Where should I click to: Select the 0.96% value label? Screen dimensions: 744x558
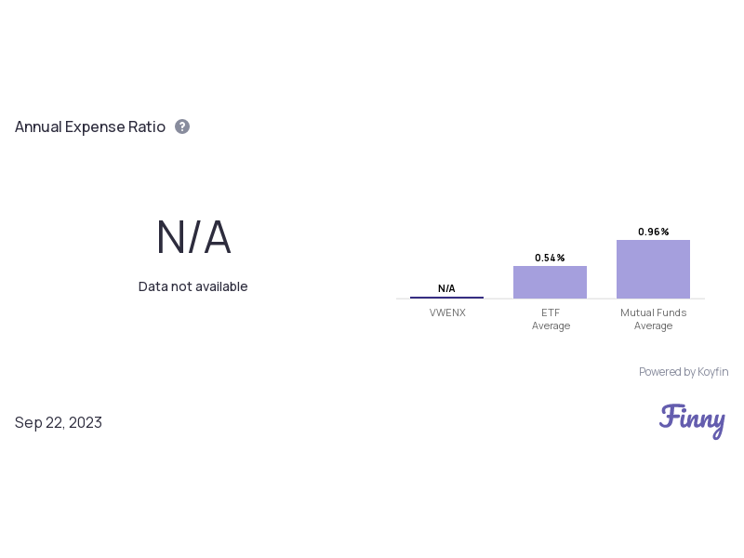pos(653,232)
